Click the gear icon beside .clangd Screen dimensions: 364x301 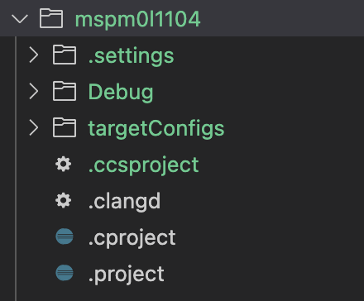point(64,200)
